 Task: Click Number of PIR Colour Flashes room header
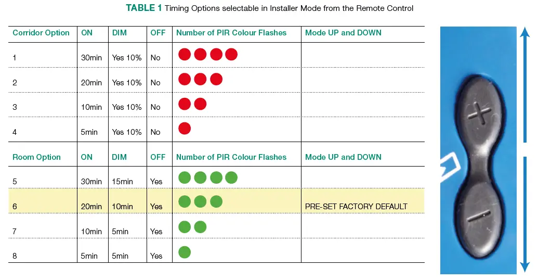pyautogui.click(x=231, y=157)
